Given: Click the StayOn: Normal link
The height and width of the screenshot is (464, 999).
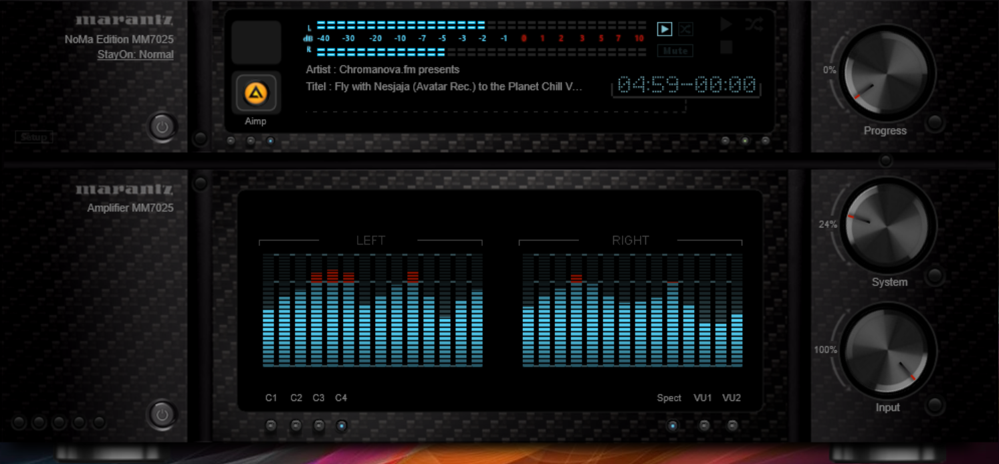Looking at the screenshot, I should tap(136, 55).
